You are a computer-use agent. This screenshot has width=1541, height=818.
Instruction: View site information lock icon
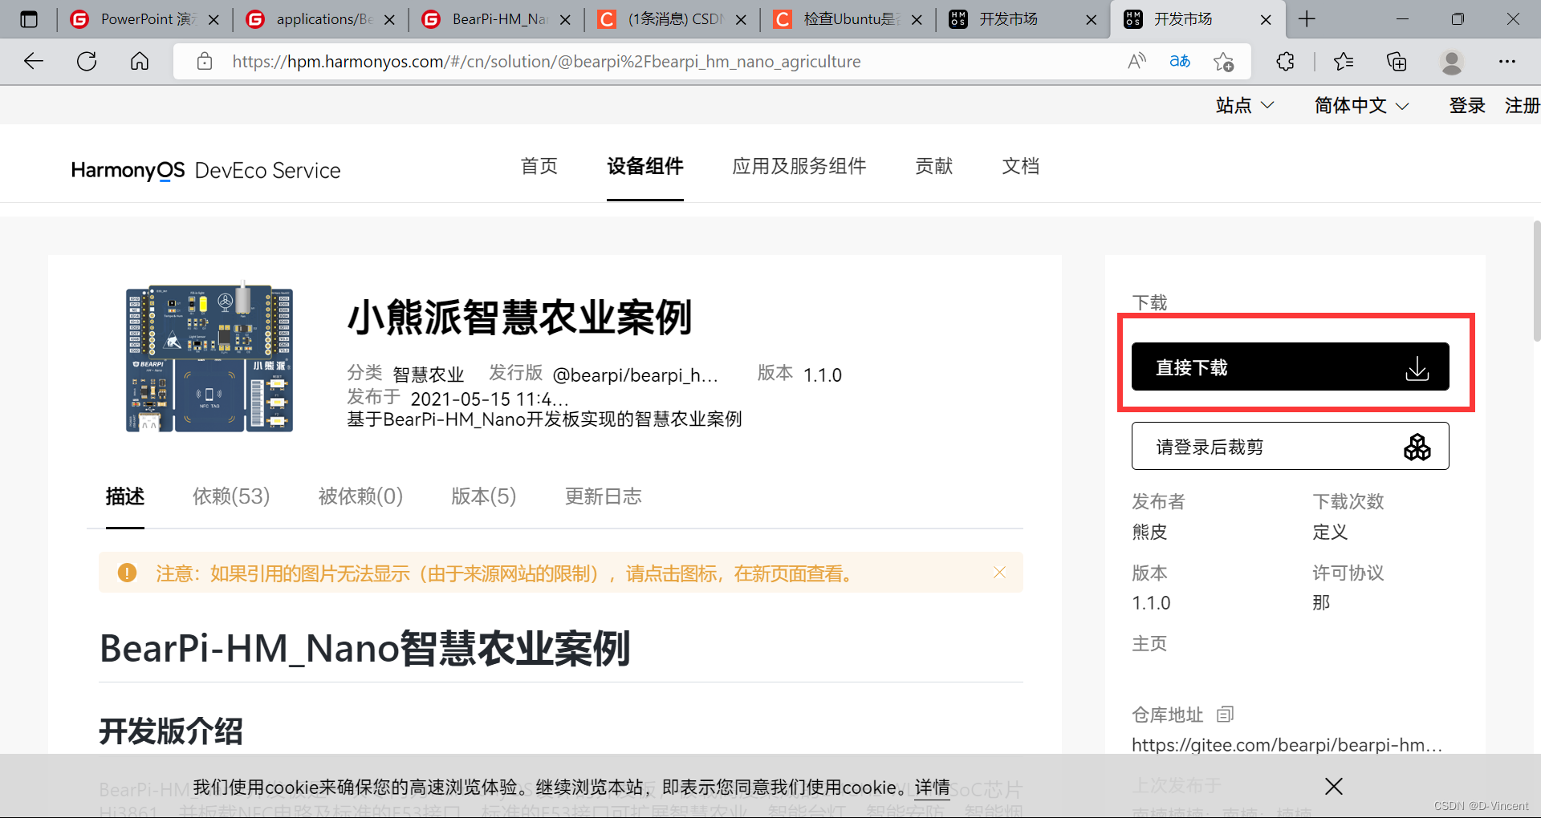click(205, 61)
